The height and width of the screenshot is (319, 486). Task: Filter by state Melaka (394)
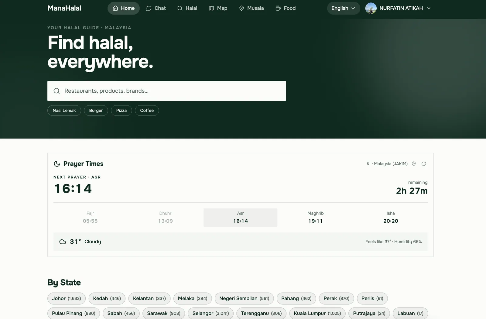tap(193, 299)
